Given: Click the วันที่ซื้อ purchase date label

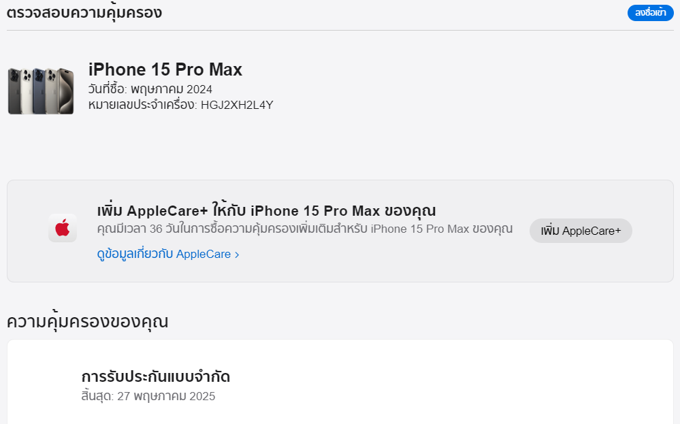Looking at the screenshot, I should (x=108, y=89).
